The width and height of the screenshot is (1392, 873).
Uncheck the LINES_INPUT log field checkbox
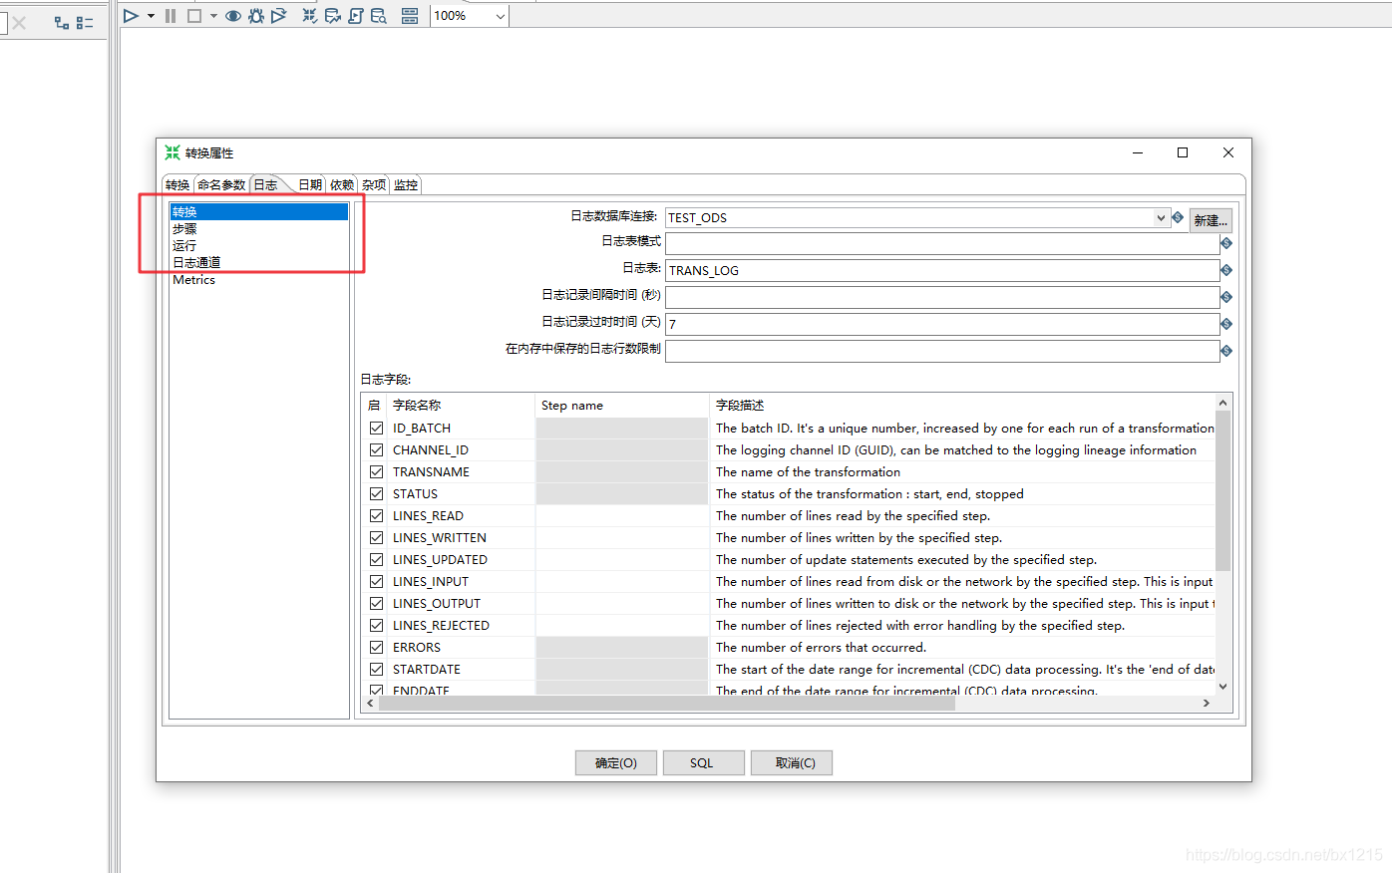click(376, 581)
